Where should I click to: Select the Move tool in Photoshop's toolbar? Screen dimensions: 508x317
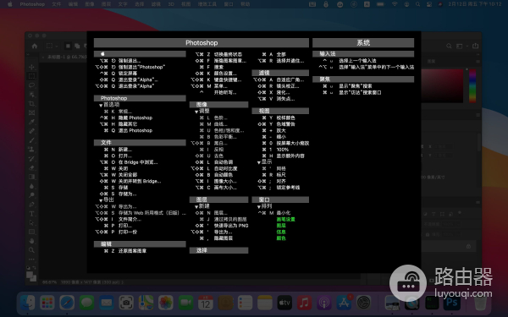click(x=32, y=67)
